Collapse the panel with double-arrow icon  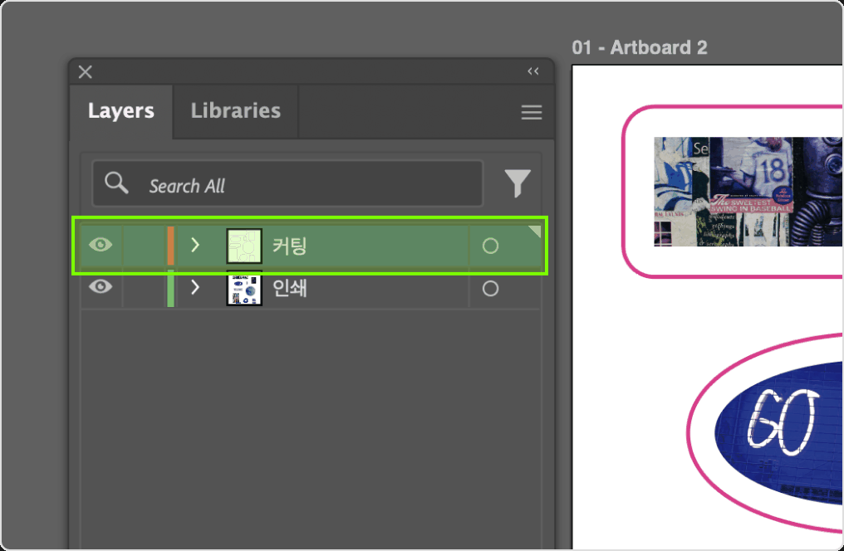pyautogui.click(x=532, y=71)
